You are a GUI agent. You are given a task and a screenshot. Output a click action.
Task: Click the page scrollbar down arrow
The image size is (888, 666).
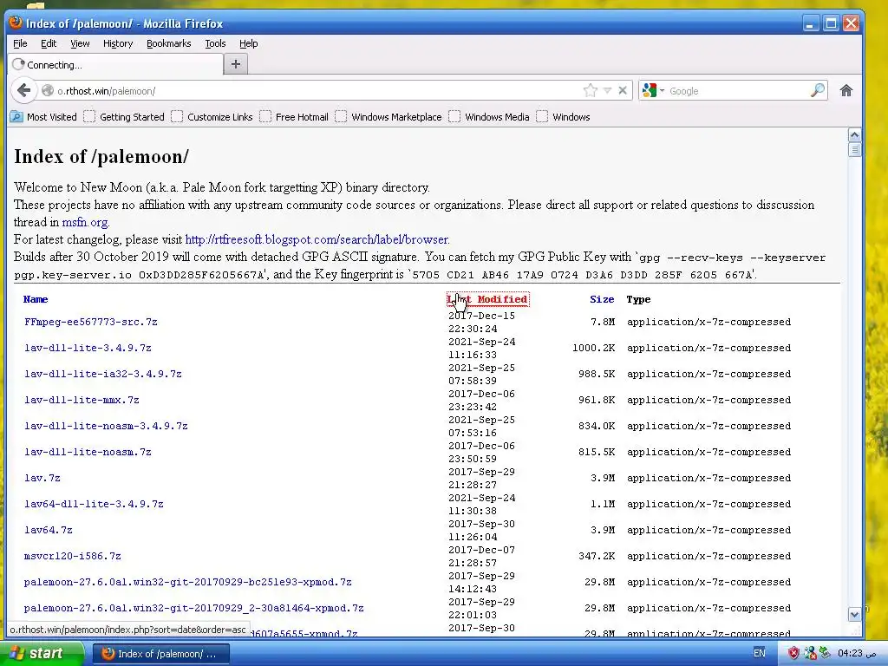coord(854,614)
